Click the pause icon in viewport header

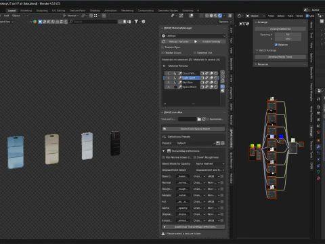230,16
